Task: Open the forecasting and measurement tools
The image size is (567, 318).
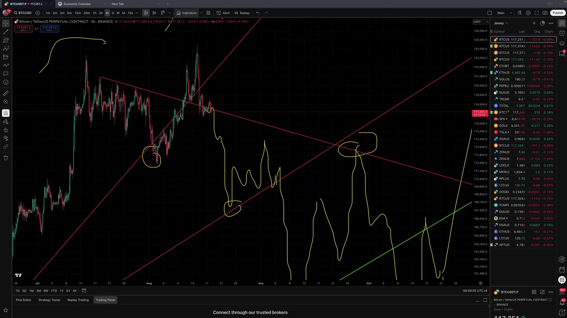Action: pos(6,57)
